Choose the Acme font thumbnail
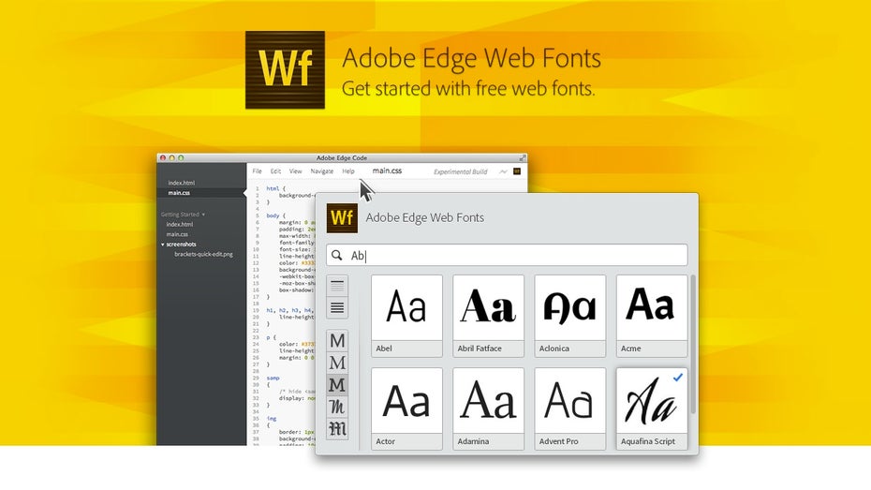The width and height of the screenshot is (871, 490). point(652,316)
